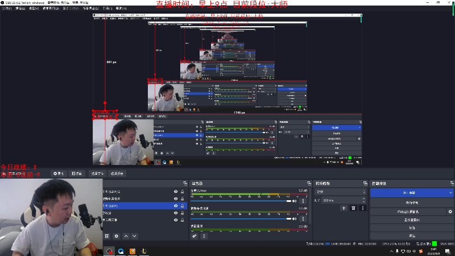Lock the 显示器采集 bottom source
This screenshot has height=256, width=455.
182,220
